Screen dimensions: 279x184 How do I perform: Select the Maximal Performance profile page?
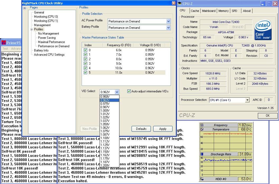coord(52,42)
